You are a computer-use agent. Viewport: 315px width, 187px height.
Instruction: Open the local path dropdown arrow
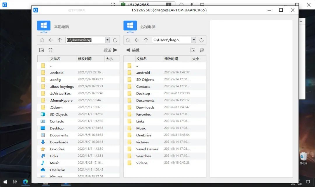pyautogui.click(x=107, y=40)
